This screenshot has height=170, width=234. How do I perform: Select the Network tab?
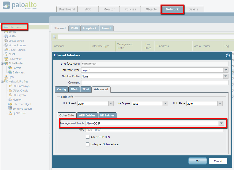tap(172, 9)
